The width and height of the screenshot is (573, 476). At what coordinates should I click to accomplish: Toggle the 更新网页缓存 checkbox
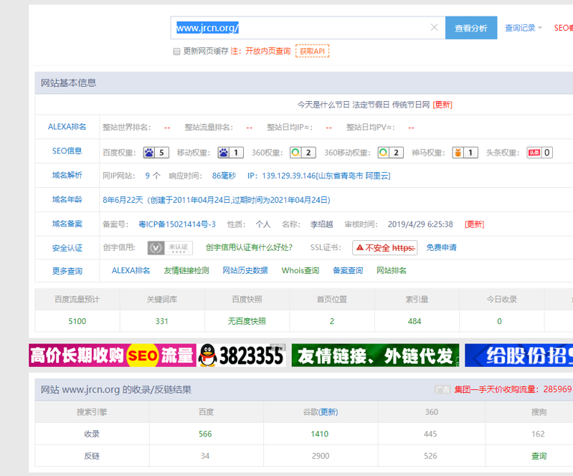point(176,52)
